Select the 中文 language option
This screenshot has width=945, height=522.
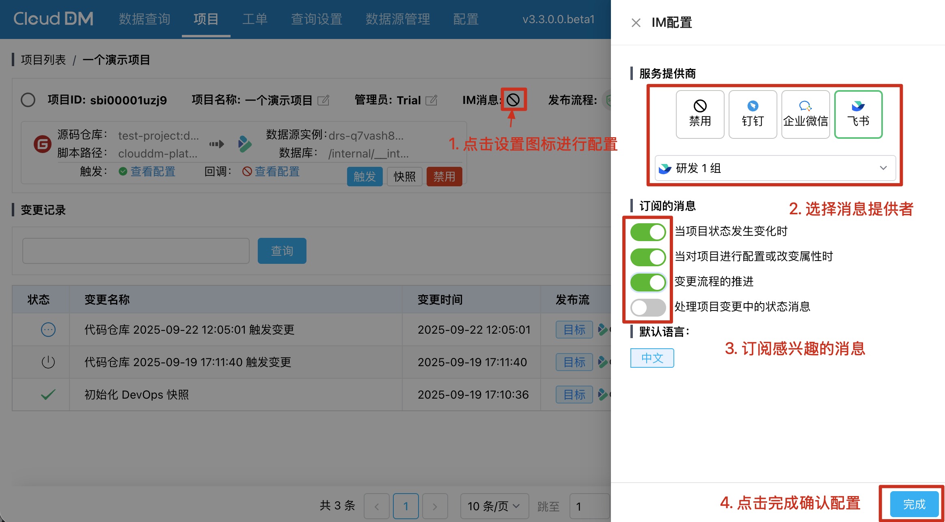[x=652, y=358]
